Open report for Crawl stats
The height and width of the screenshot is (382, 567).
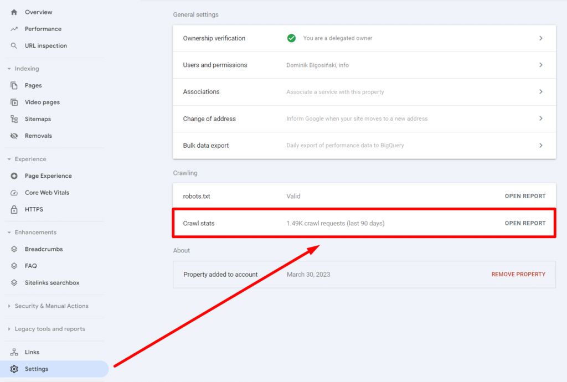[525, 223]
